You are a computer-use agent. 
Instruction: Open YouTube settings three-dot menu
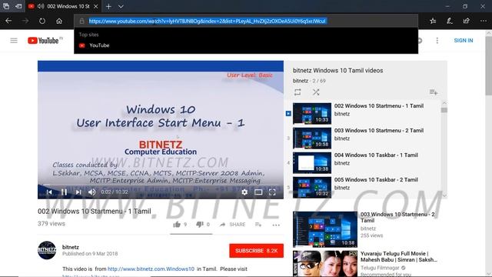click(x=437, y=41)
